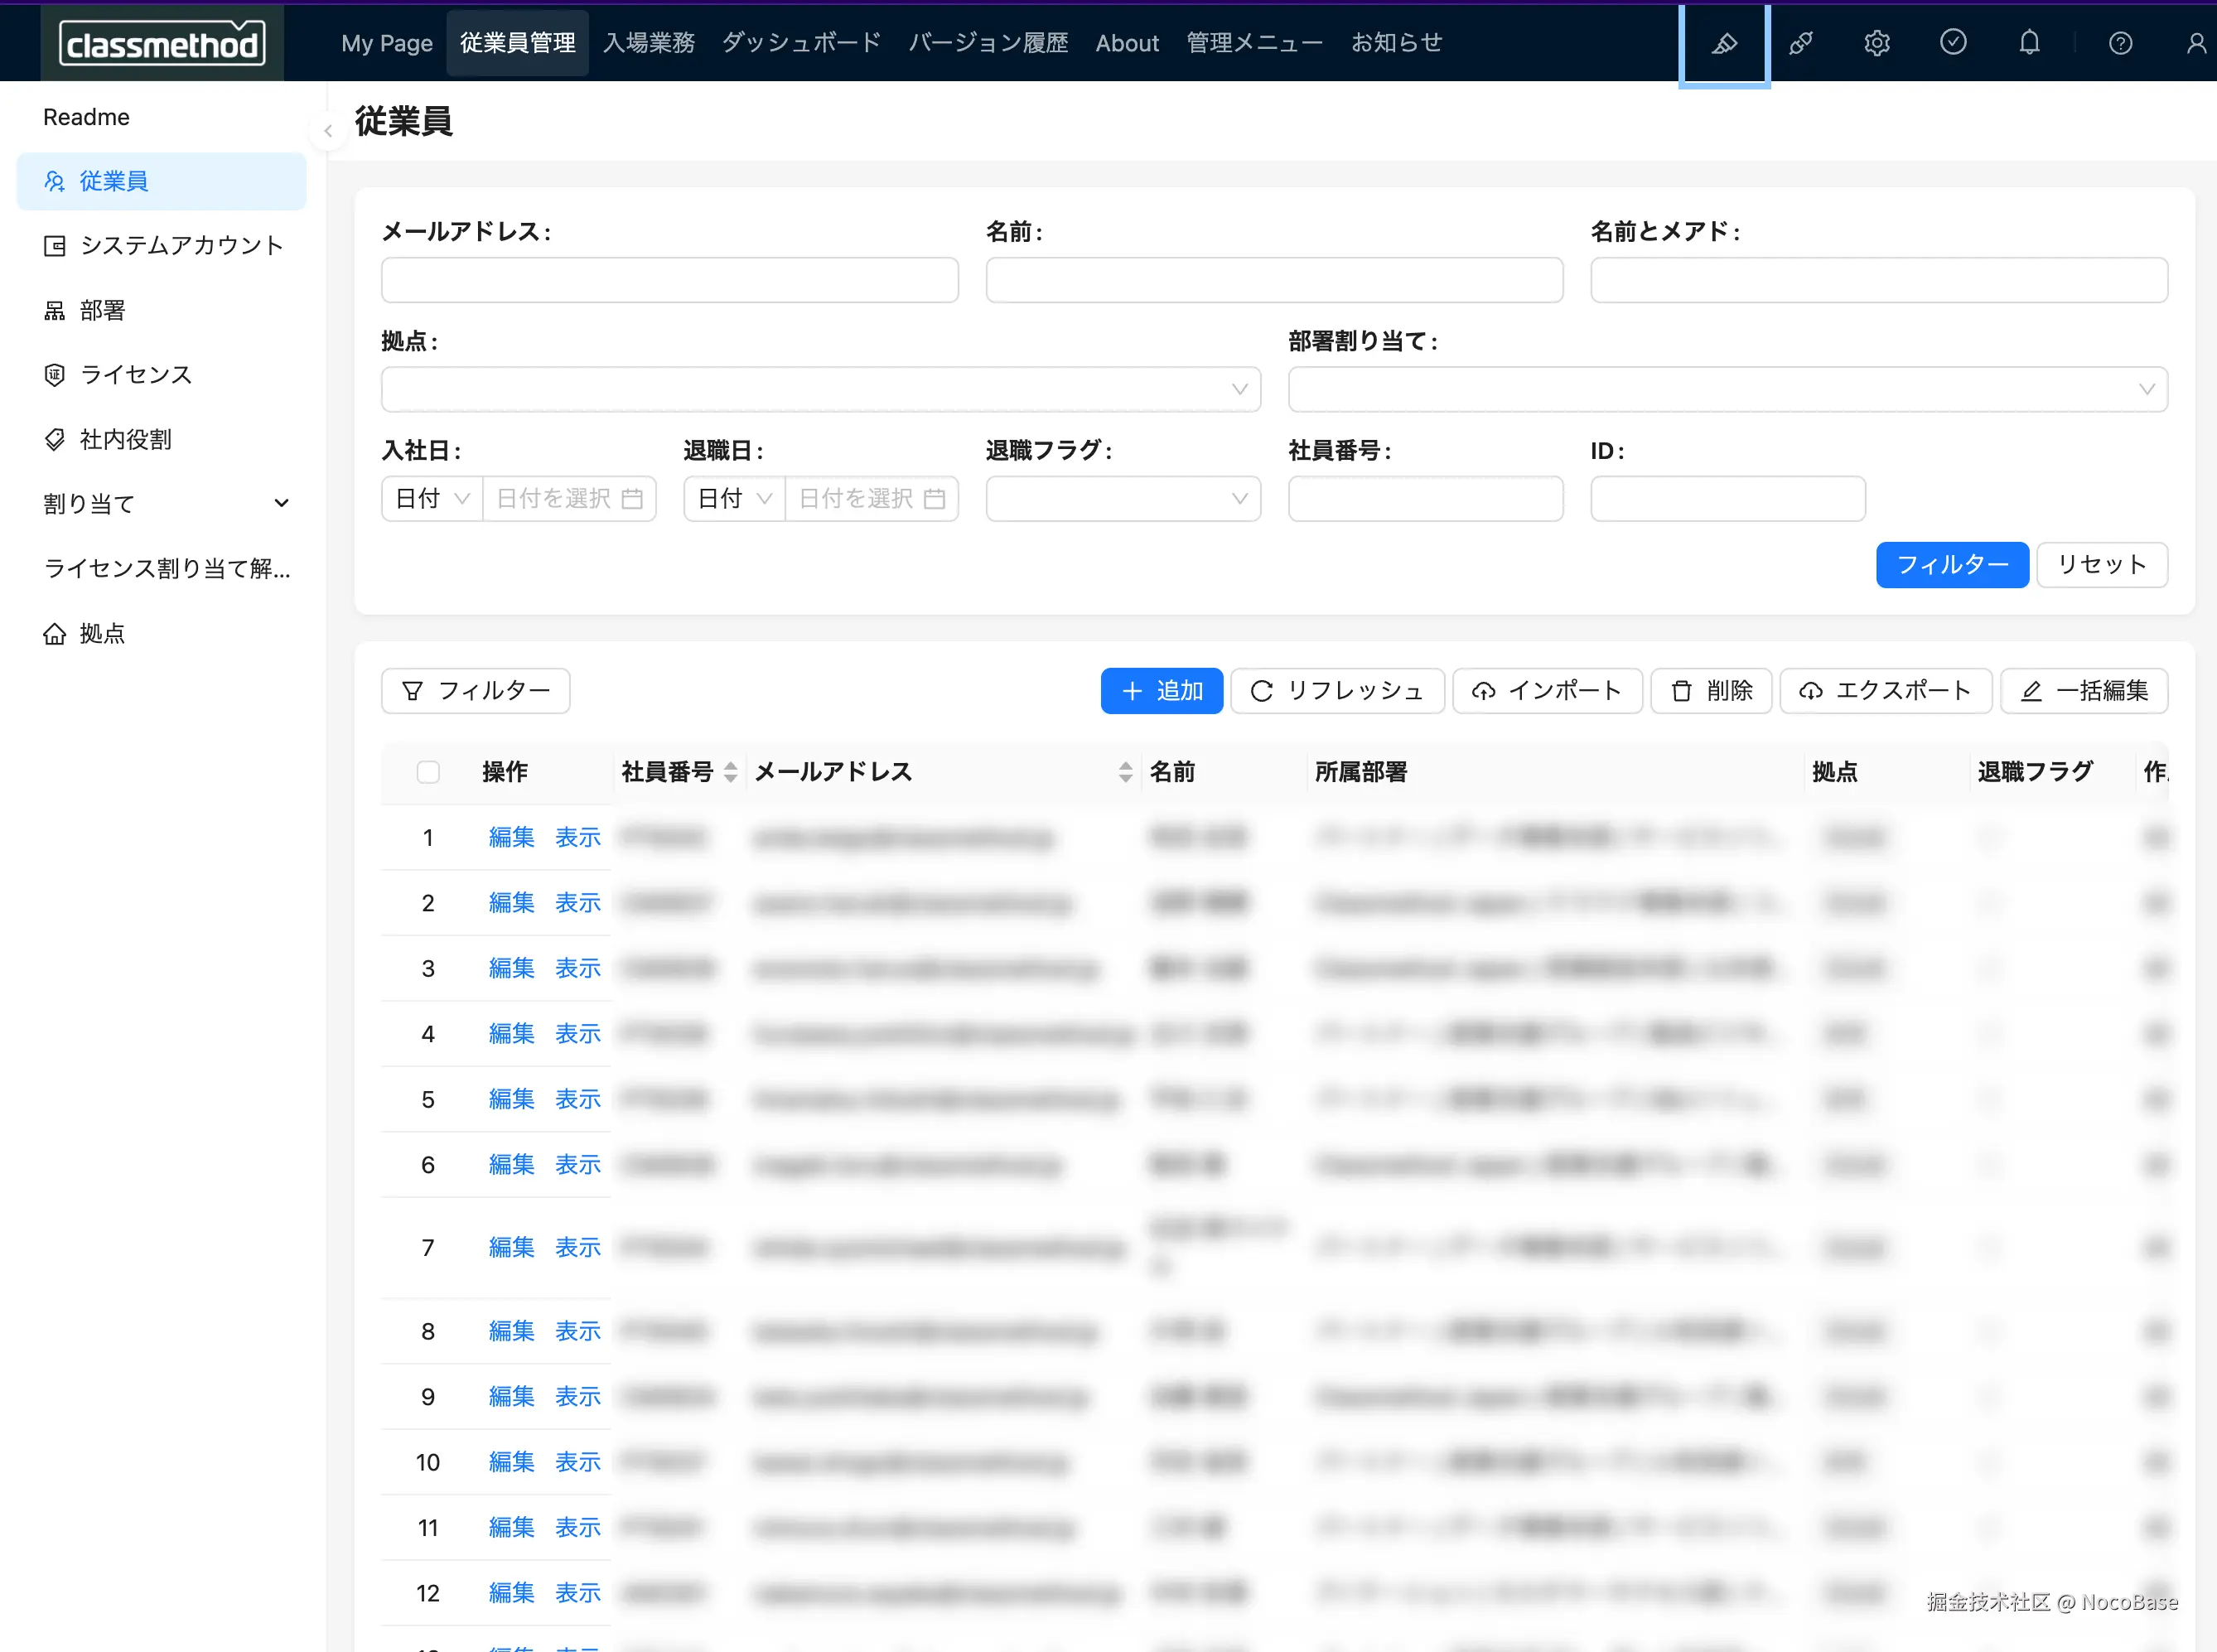Switch to the 従業員管理 tab
This screenshot has height=1652, width=2217.
click(518, 43)
